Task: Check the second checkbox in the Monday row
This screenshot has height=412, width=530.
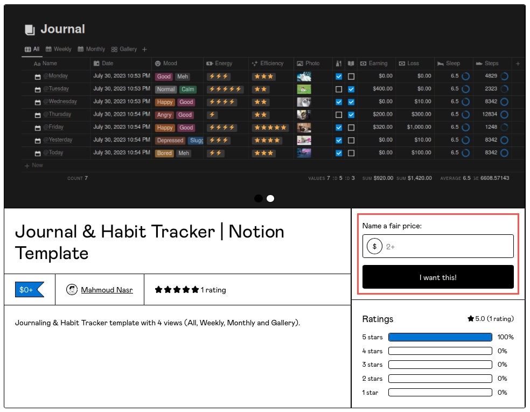Action: pyautogui.click(x=351, y=76)
